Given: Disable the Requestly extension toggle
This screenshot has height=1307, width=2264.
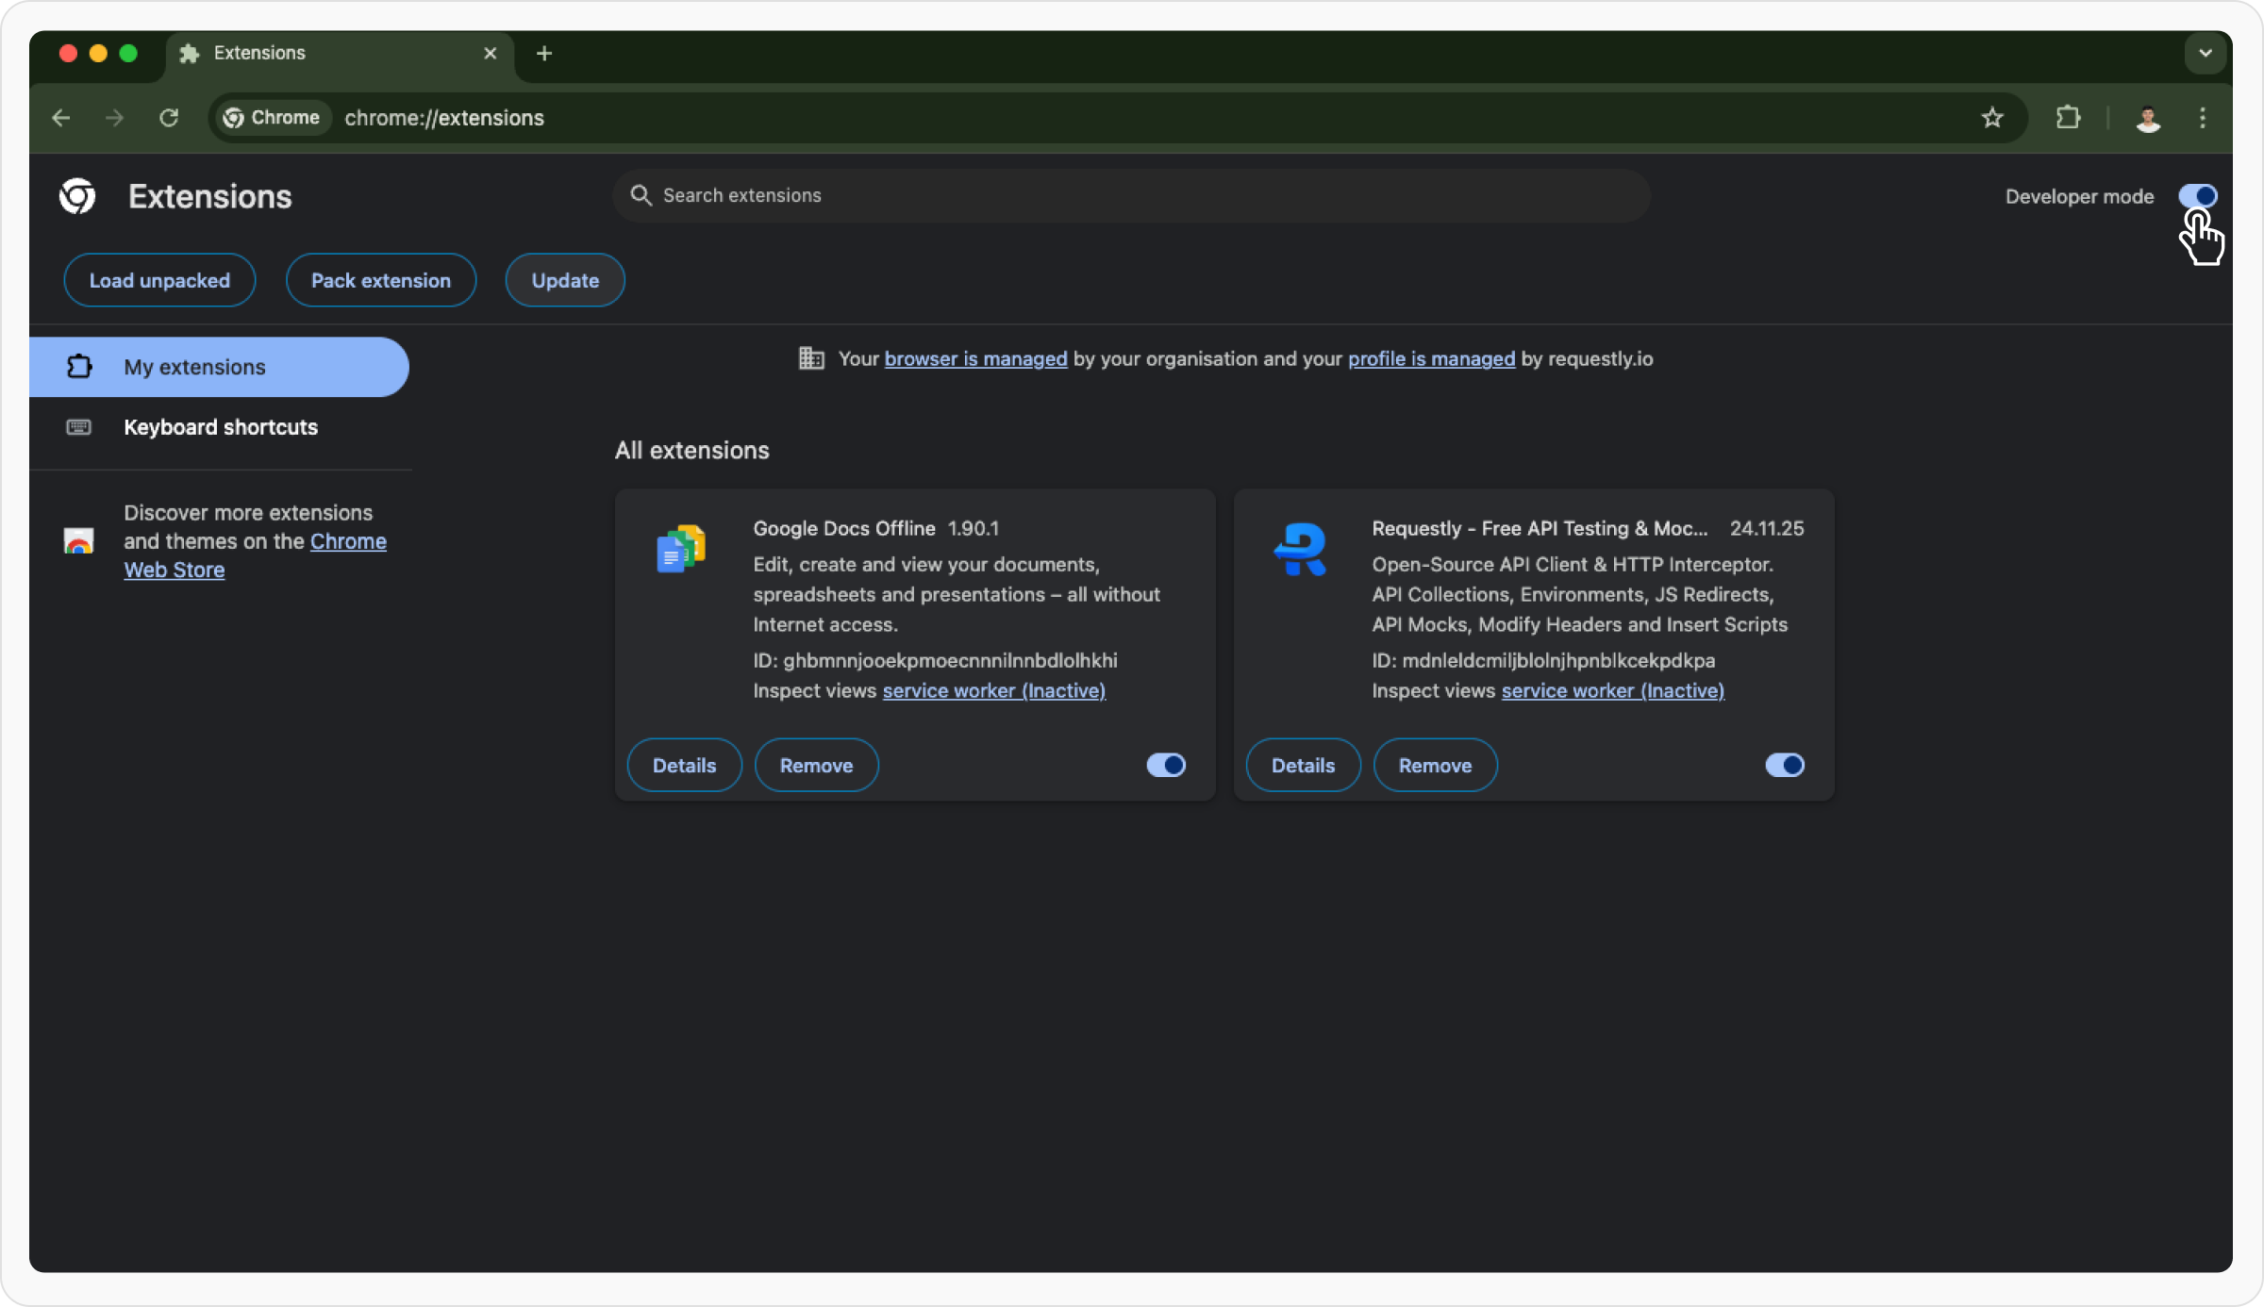Looking at the screenshot, I should tap(1784, 765).
